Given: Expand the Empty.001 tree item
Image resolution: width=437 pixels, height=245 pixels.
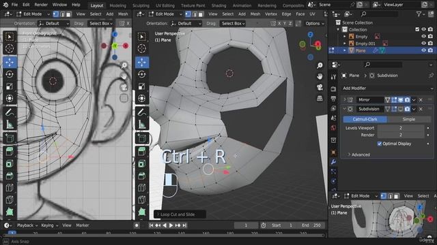Looking at the screenshot, I should (345, 44).
